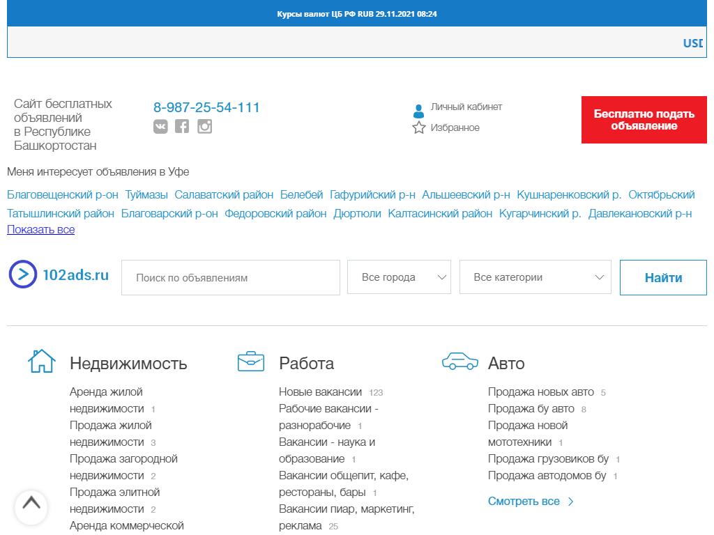Call phone number 8-987-25-54-111 link
The height and width of the screenshot is (535, 714).
(206, 107)
